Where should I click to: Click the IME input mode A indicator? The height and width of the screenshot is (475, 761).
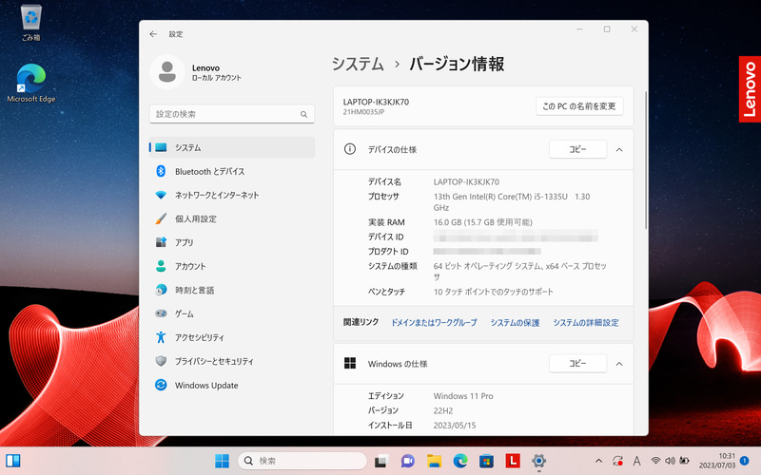coord(636,461)
